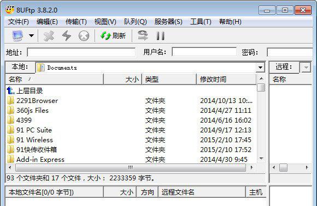Sort local files by 类型 column
Viewport: 317px width, 206px height.
pyautogui.click(x=169, y=79)
